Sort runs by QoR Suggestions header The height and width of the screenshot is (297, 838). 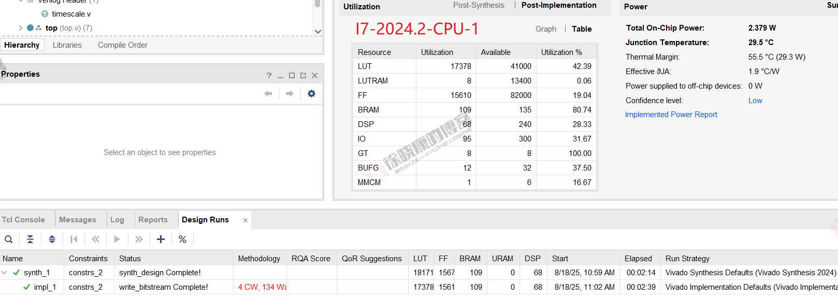372,259
